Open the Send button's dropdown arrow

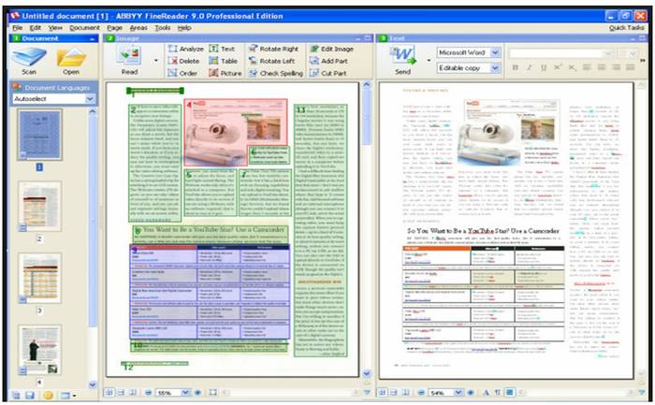point(429,61)
